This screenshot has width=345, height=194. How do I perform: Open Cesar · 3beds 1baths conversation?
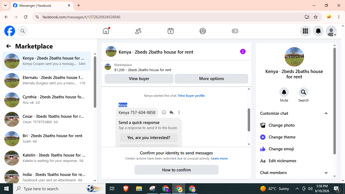(46, 119)
